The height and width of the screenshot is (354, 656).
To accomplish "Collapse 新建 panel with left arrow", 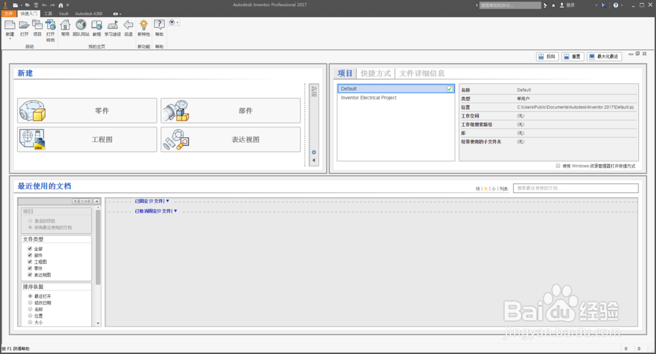I will point(314,160).
